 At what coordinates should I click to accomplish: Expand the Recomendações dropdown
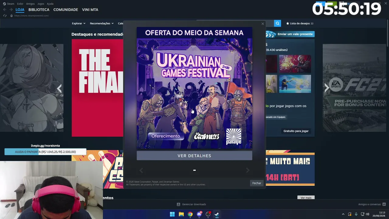tap(102, 23)
